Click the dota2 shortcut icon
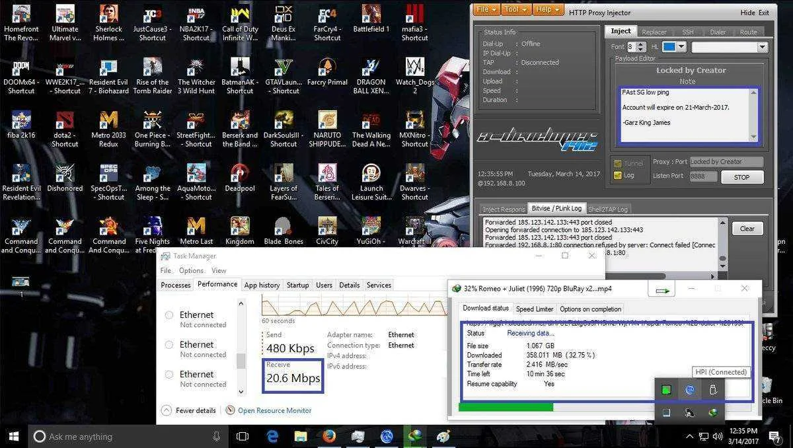 point(65,129)
